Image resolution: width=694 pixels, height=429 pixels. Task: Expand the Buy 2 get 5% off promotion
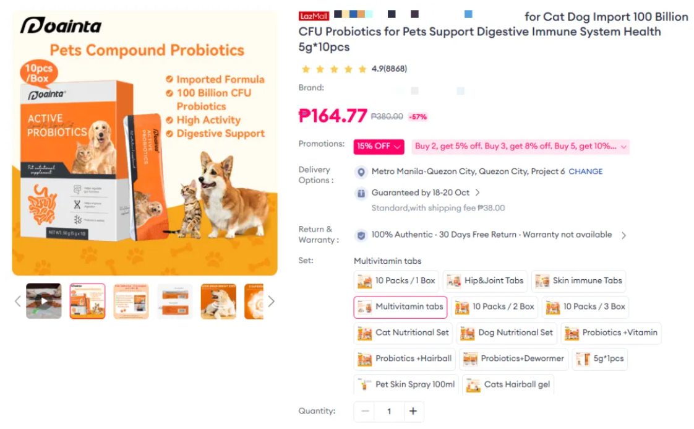(521, 147)
